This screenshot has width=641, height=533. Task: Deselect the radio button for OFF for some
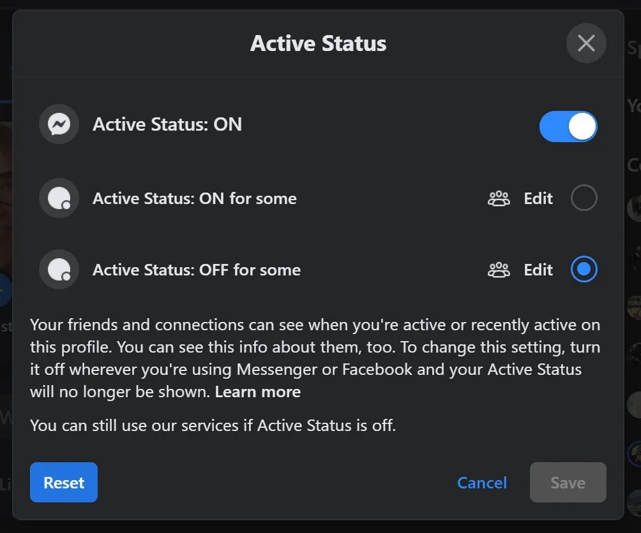coord(583,269)
